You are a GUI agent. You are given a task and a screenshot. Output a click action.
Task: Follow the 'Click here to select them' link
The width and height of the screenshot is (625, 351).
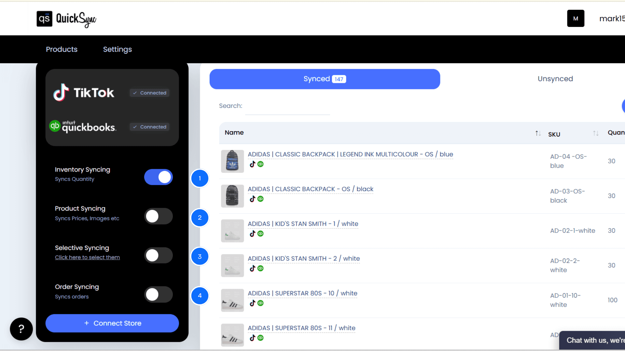click(x=87, y=257)
